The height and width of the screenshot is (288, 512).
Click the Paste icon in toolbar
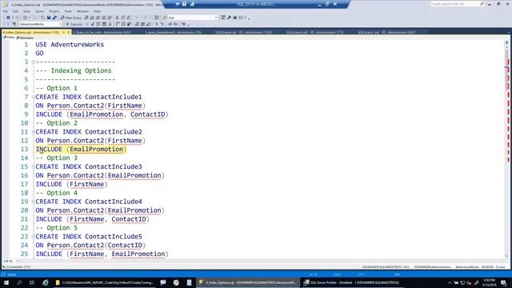(x=129, y=18)
